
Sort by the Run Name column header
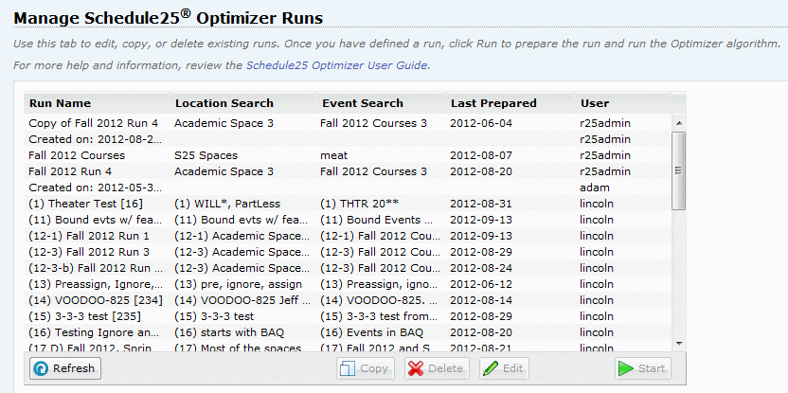(97, 103)
